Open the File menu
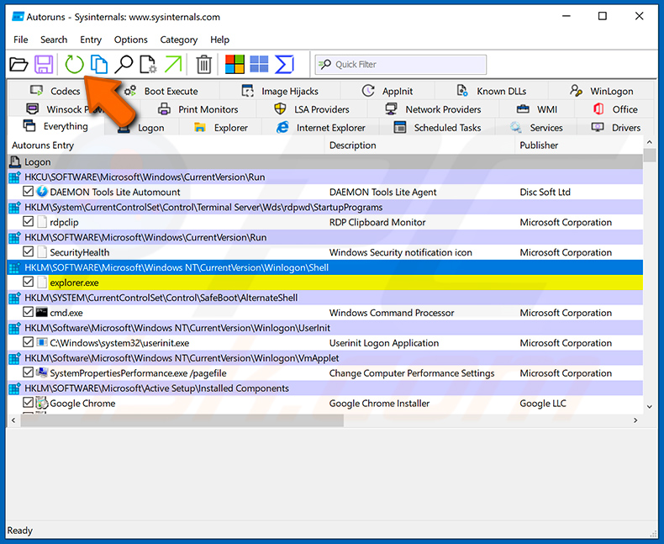 tap(21, 40)
